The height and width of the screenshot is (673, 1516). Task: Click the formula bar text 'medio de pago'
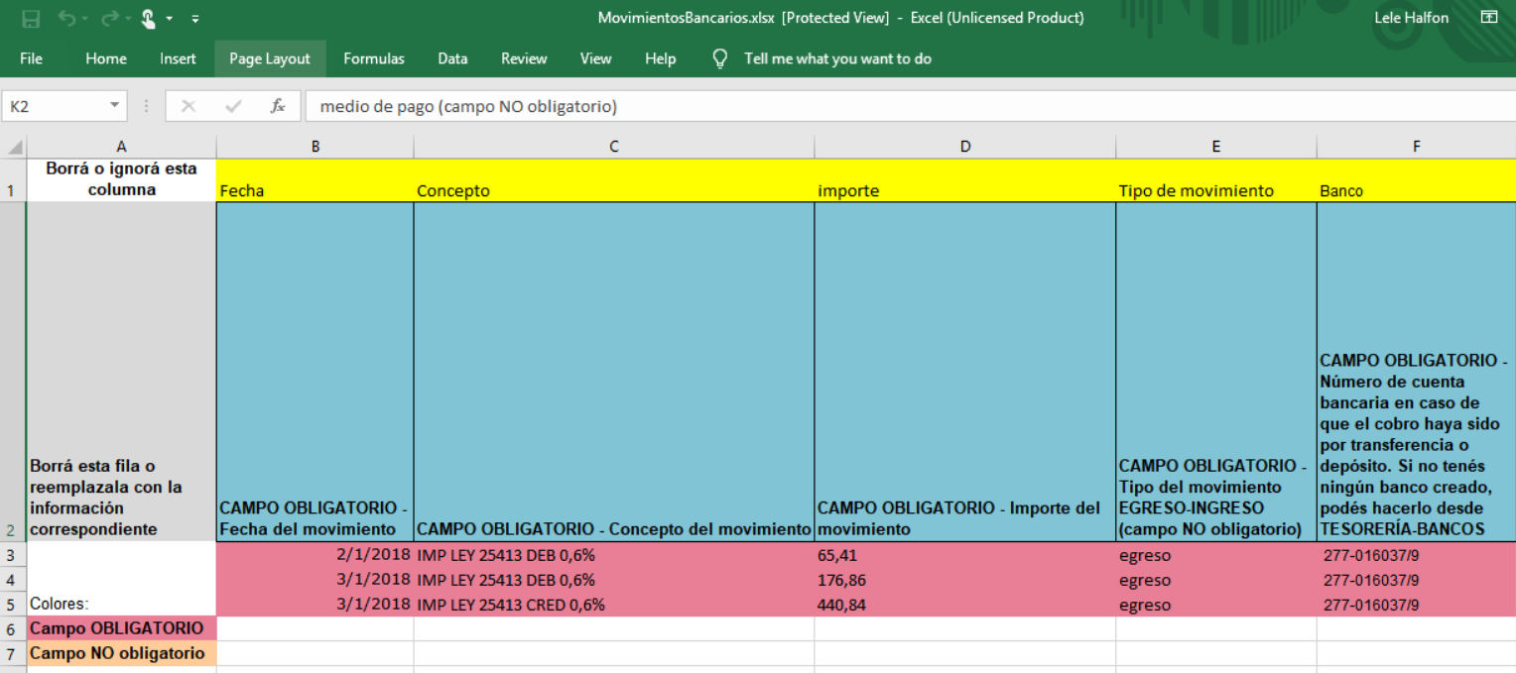click(376, 106)
